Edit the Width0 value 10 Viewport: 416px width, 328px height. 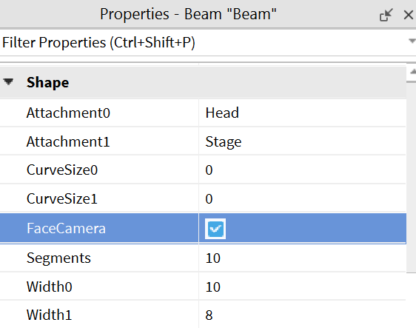[x=303, y=287]
